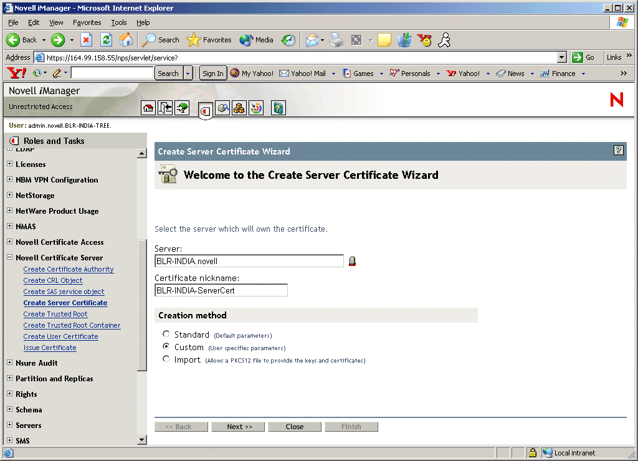Open Create Trusted Root Container link
The width and height of the screenshot is (638, 461).
[72, 325]
